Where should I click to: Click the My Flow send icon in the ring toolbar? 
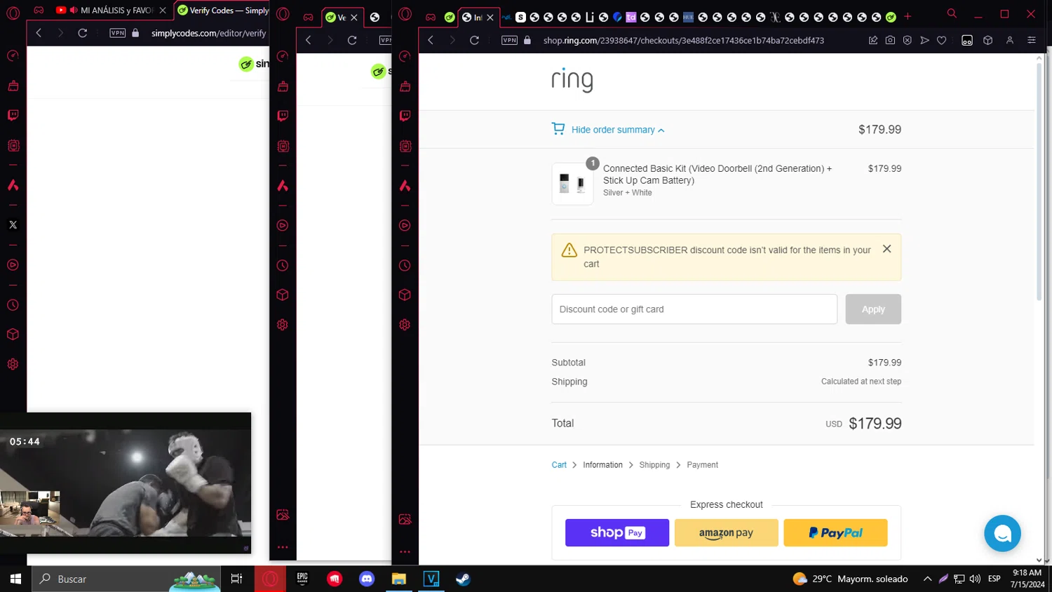coord(924,40)
